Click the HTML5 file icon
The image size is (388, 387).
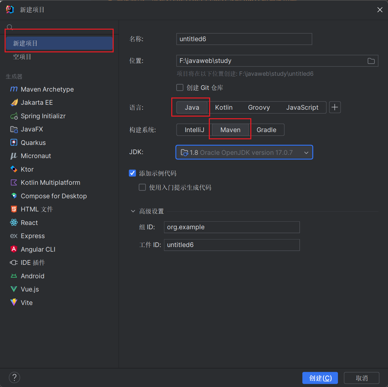click(x=14, y=209)
